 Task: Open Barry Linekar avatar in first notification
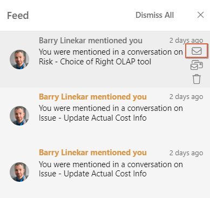click(x=19, y=60)
